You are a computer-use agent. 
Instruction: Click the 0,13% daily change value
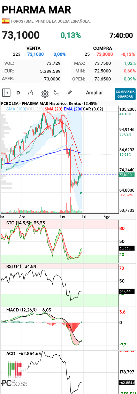click(71, 36)
